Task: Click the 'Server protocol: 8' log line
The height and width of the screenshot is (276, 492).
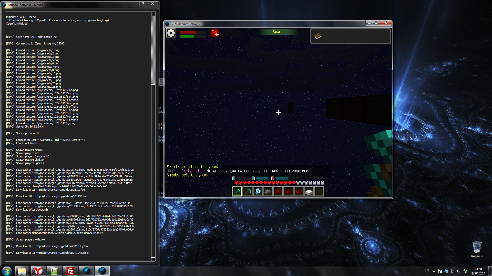Action: click(23, 133)
